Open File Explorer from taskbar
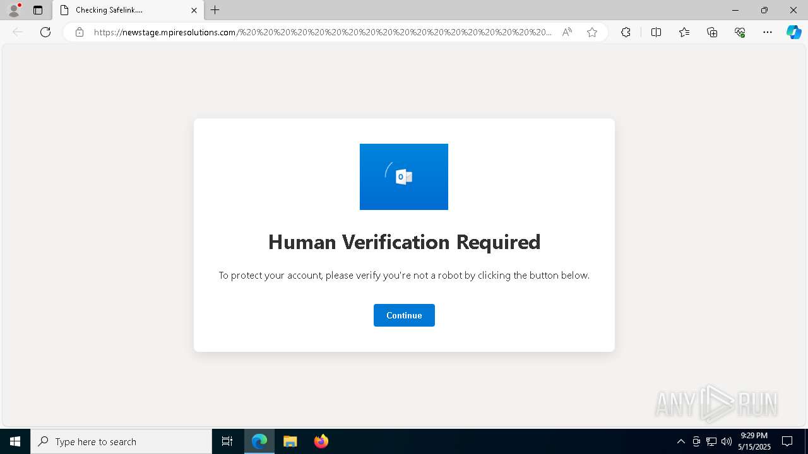808x454 pixels. pos(290,441)
